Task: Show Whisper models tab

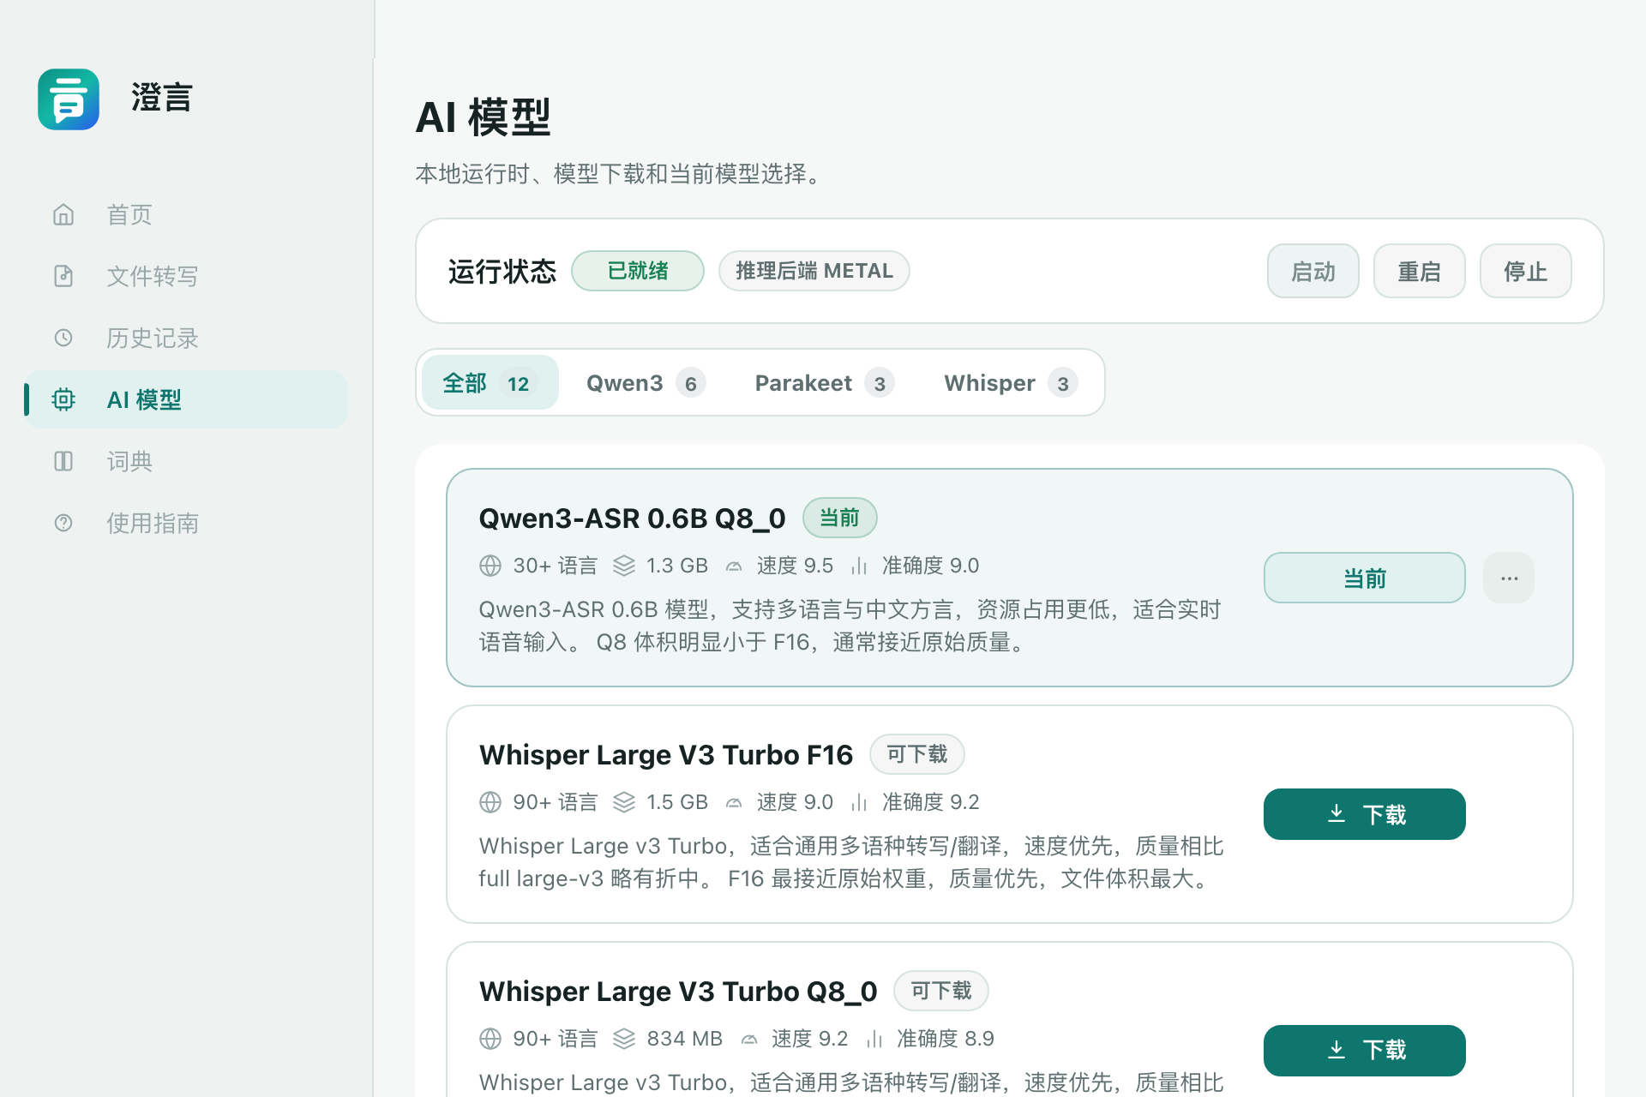Action: tap(1011, 382)
